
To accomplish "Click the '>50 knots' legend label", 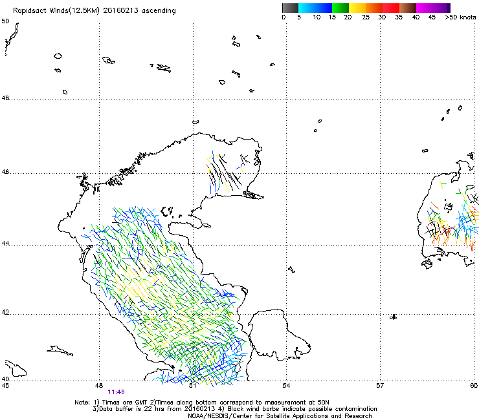I will pyautogui.click(x=460, y=17).
